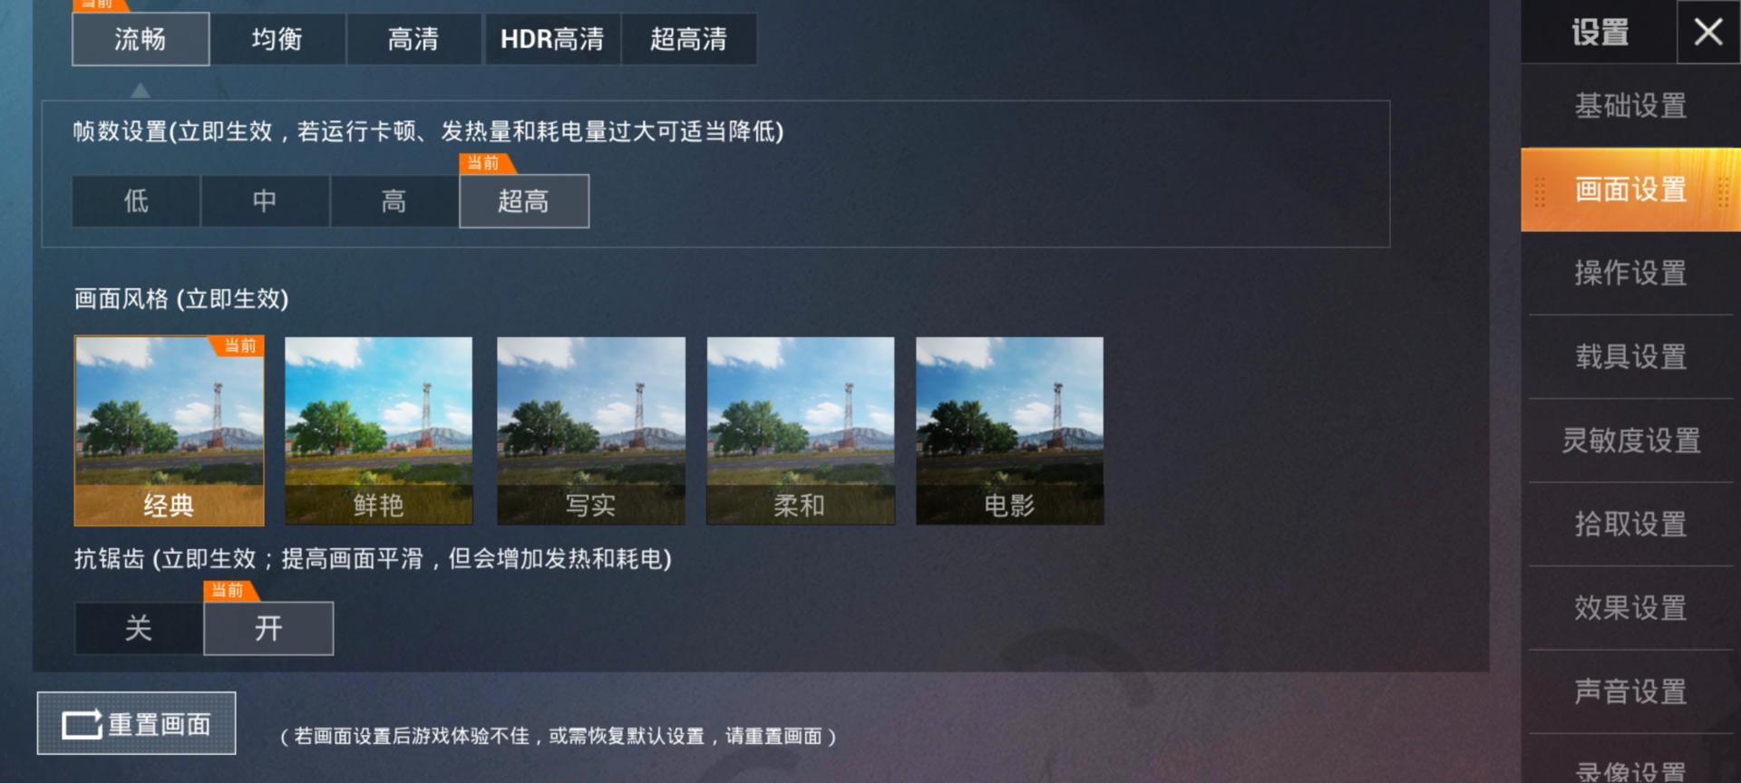Viewport: 1741px width, 783px height.
Task: Choose the 电影 movie style thumbnail
Action: tap(1010, 430)
